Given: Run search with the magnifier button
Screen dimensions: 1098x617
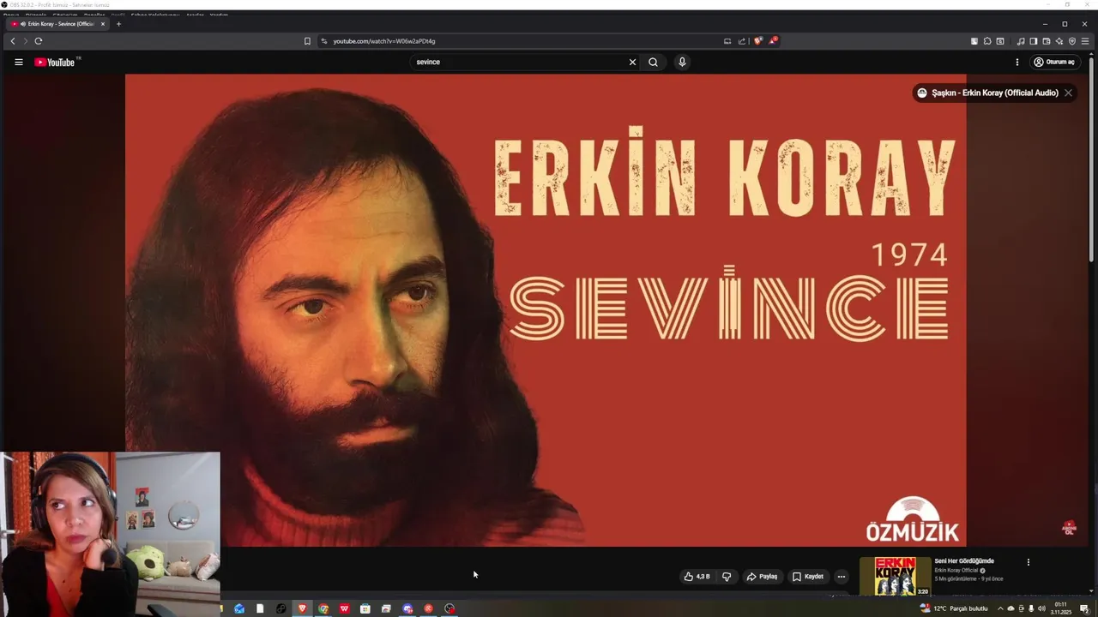Looking at the screenshot, I should point(653,62).
